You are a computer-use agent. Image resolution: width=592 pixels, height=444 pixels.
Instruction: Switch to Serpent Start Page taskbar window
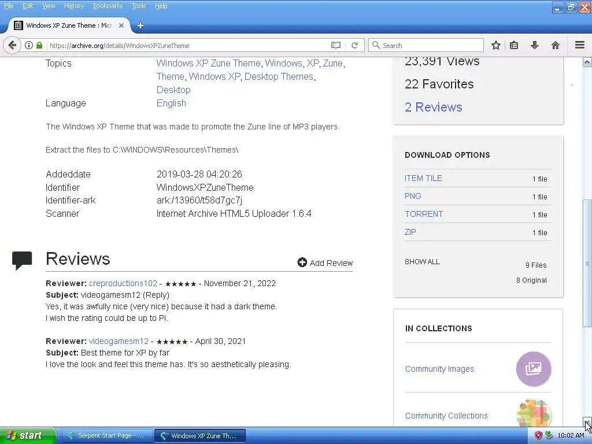(107, 436)
